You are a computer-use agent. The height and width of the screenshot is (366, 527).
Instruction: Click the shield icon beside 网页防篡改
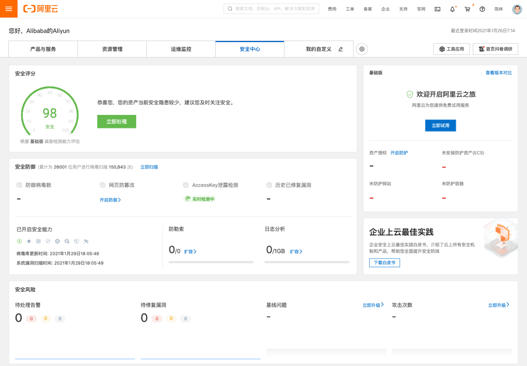102,185
